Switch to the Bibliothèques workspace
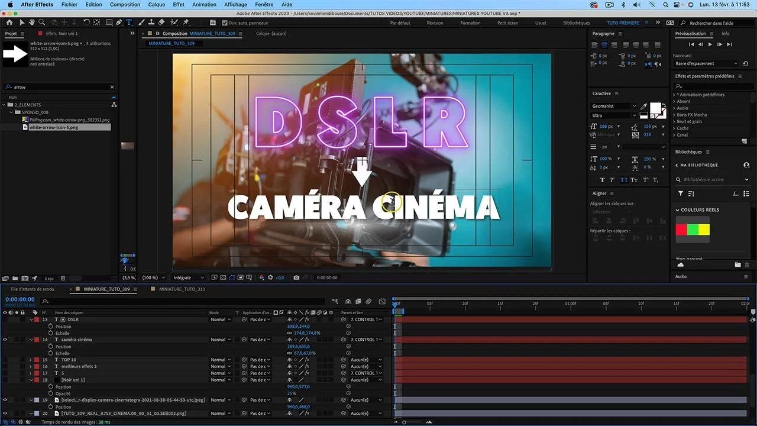Image resolution: width=757 pixels, height=426 pixels. click(576, 23)
